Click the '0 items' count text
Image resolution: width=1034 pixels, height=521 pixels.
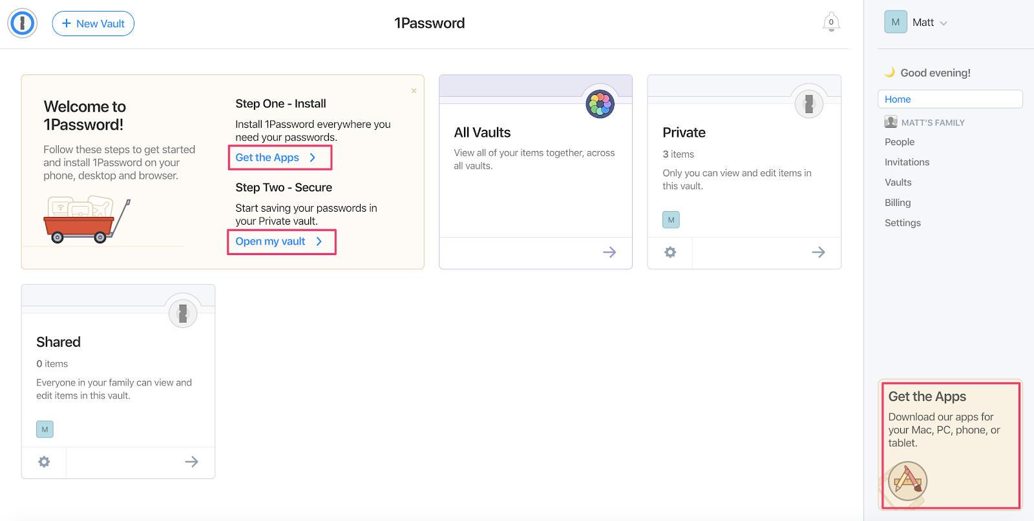pos(52,364)
